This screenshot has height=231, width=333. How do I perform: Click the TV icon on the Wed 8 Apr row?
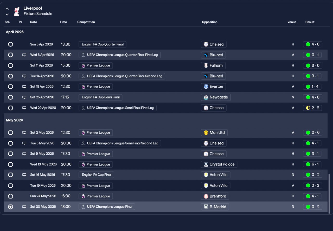(x=24, y=55)
